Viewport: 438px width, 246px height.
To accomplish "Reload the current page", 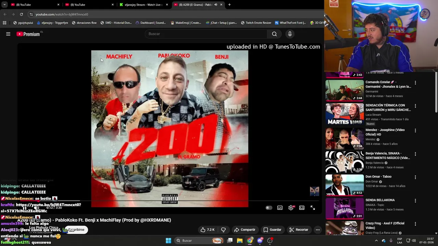I will click(21, 14).
